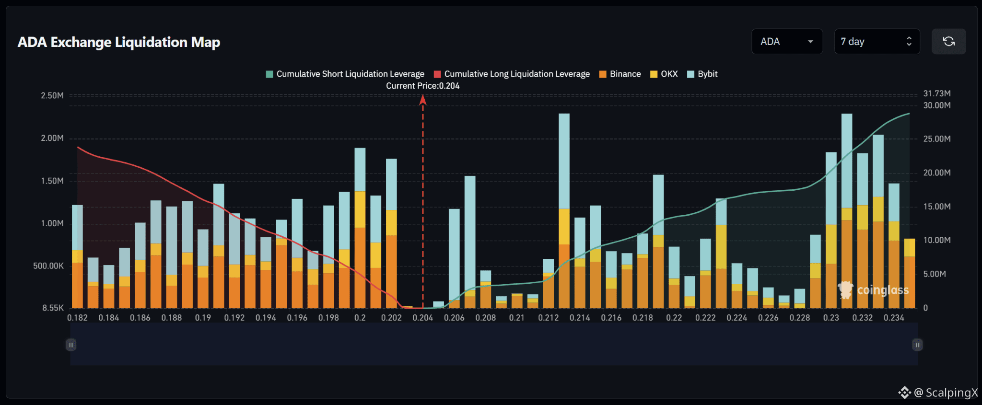This screenshot has height=405, width=982.
Task: Click the 0.182 price axis label
Action: pos(77,318)
